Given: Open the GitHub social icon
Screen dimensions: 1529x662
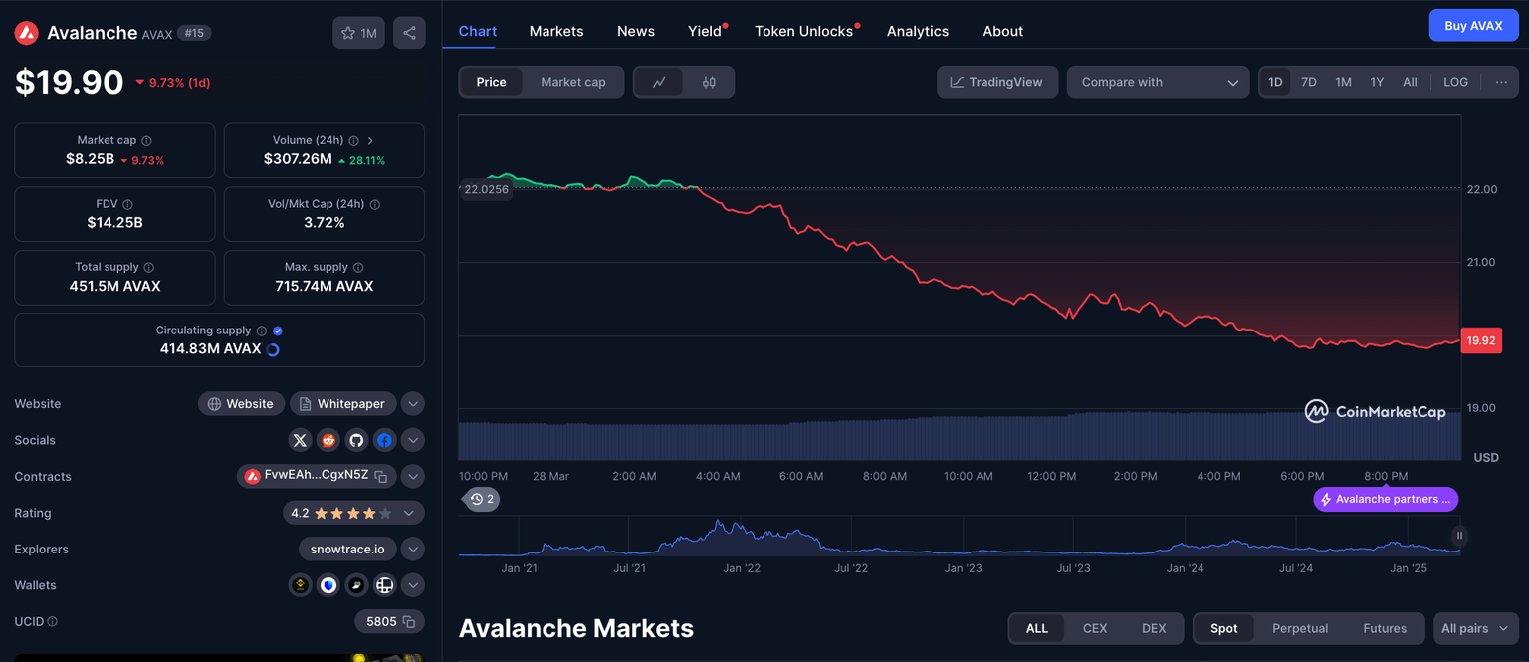Looking at the screenshot, I should [355, 440].
